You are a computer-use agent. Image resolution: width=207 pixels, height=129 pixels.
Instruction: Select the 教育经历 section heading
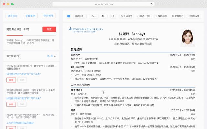76,49
